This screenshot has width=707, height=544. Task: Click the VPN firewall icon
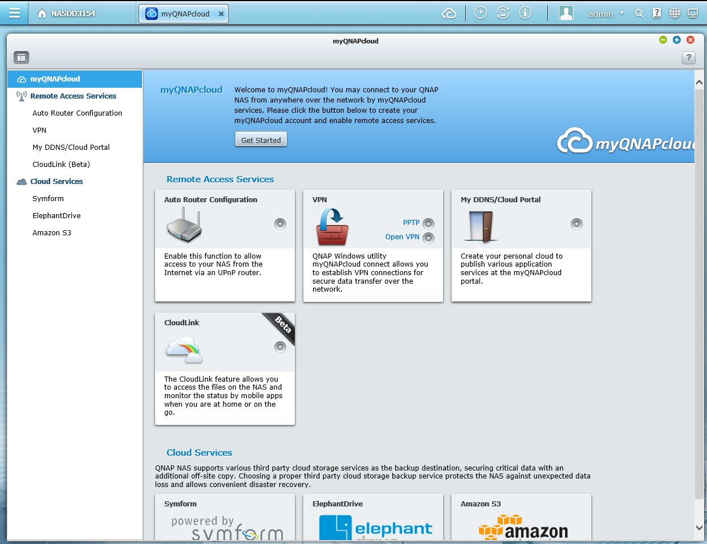click(332, 226)
